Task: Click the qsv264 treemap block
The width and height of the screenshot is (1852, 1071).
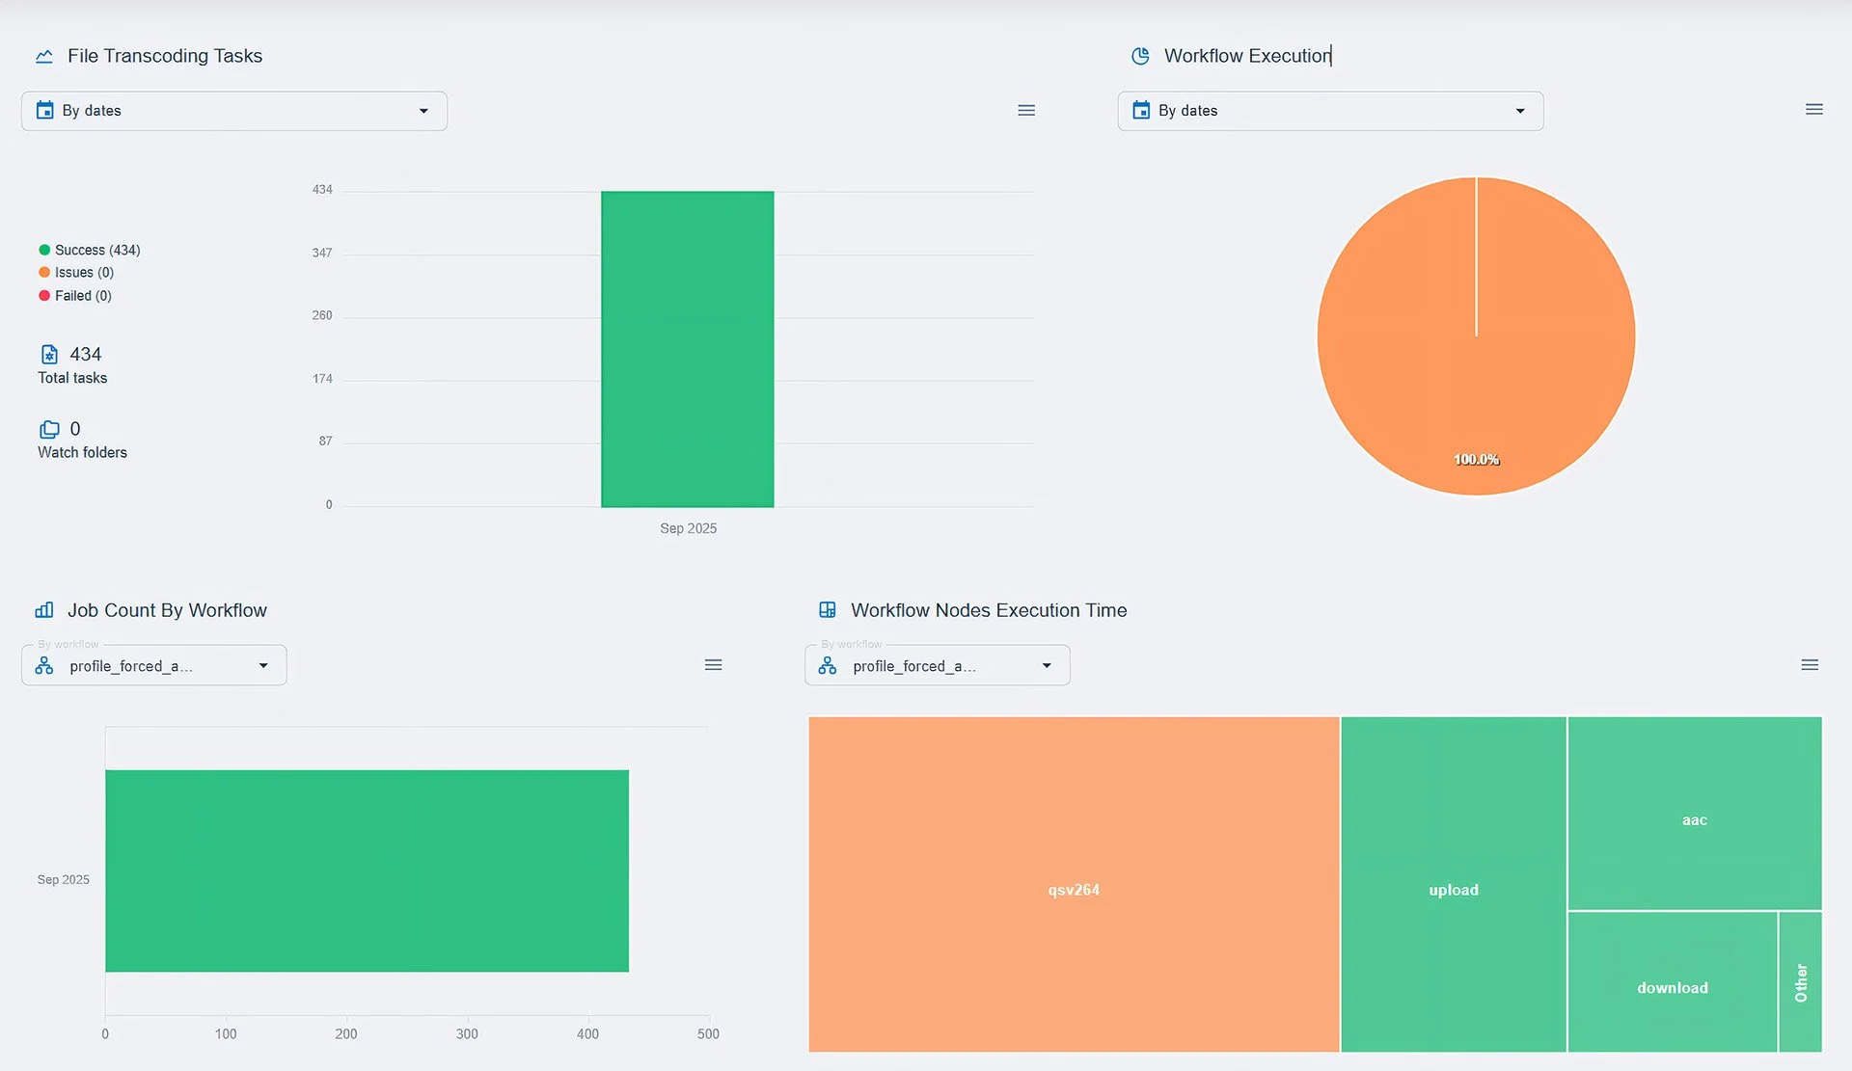Action: pyautogui.click(x=1074, y=884)
